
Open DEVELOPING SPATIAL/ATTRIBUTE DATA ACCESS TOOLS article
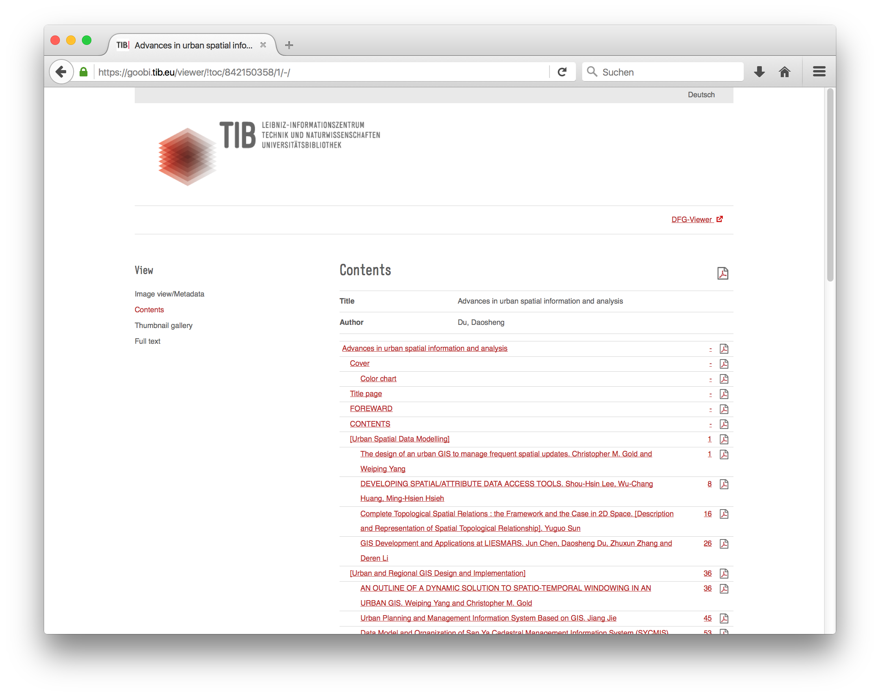point(507,491)
